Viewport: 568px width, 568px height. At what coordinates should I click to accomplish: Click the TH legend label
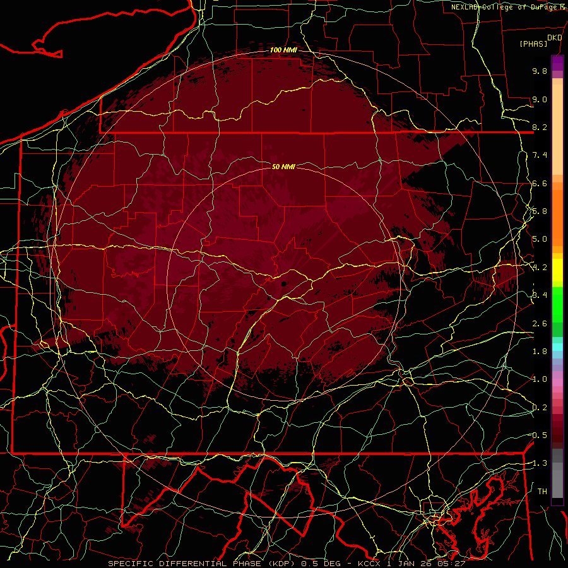[542, 492]
